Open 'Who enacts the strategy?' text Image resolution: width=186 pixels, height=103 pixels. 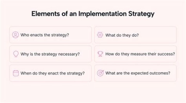pyautogui.click(x=45, y=35)
